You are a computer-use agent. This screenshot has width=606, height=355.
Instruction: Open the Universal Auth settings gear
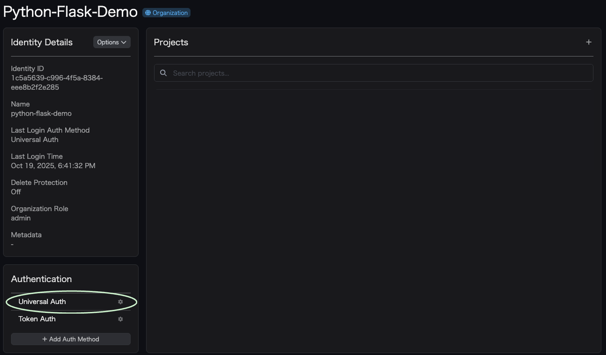(120, 302)
